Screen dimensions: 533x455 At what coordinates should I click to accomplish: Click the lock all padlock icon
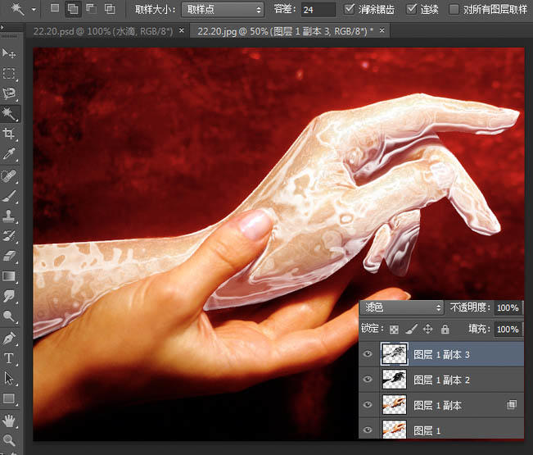click(x=445, y=329)
